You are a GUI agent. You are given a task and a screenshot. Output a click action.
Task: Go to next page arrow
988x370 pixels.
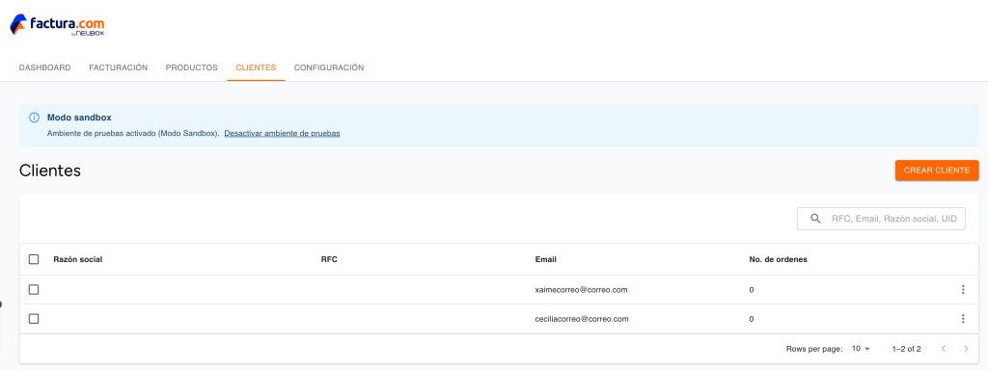tap(966, 349)
